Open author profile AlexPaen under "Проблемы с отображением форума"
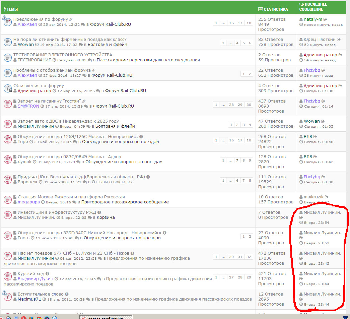Screen dimensions: 350x319 pyautogui.click(x=28, y=75)
